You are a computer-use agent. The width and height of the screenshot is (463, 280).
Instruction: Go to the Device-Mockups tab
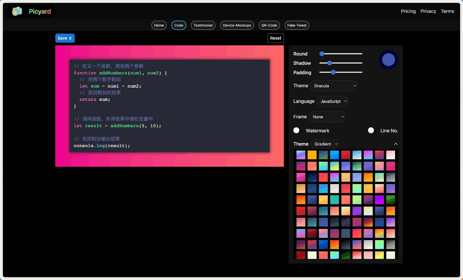[x=237, y=25]
